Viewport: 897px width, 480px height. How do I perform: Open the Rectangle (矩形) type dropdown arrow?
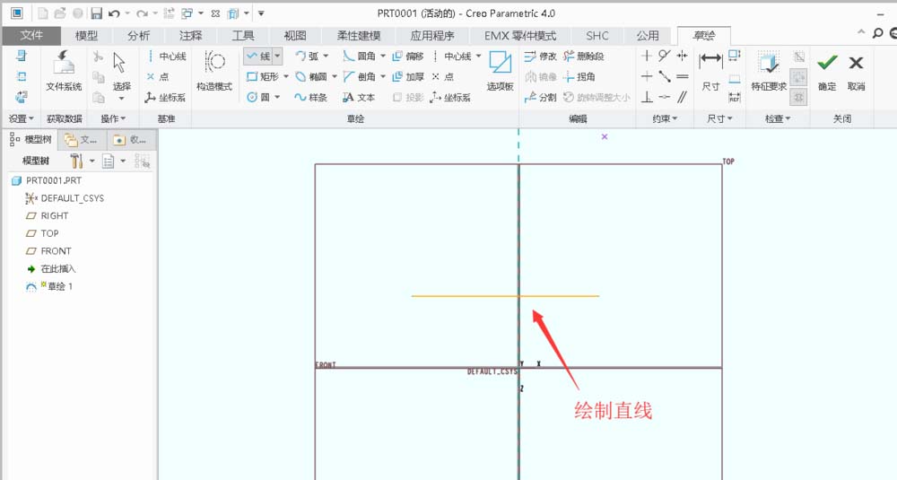coord(286,76)
